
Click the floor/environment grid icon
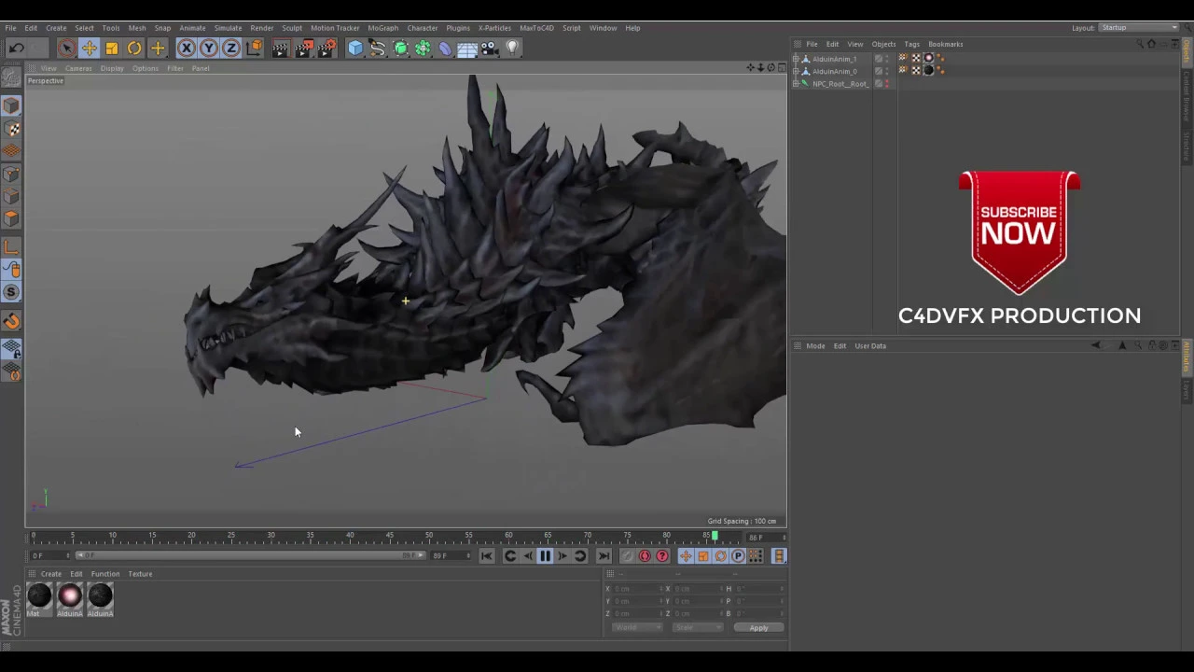pos(467,49)
